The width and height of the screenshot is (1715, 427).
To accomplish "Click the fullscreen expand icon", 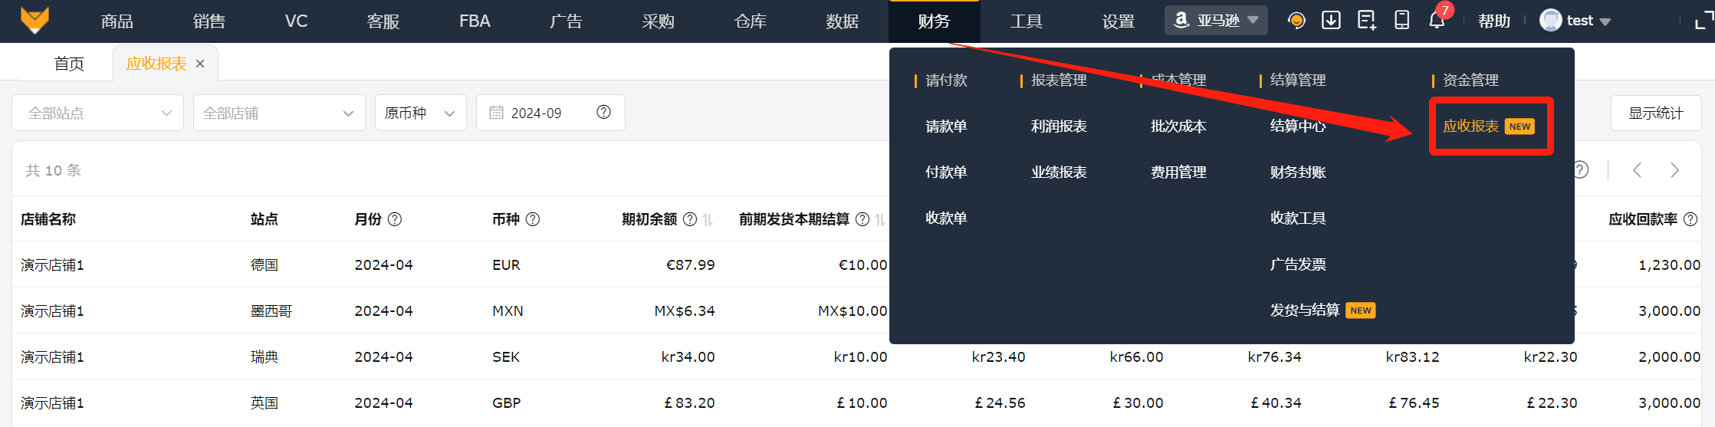I will pyautogui.click(x=1704, y=21).
